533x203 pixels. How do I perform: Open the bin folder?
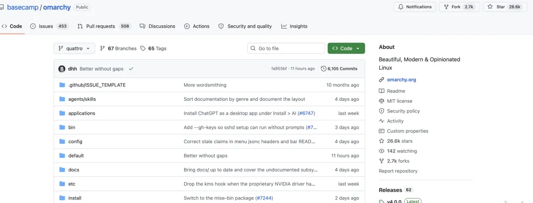coord(72,127)
